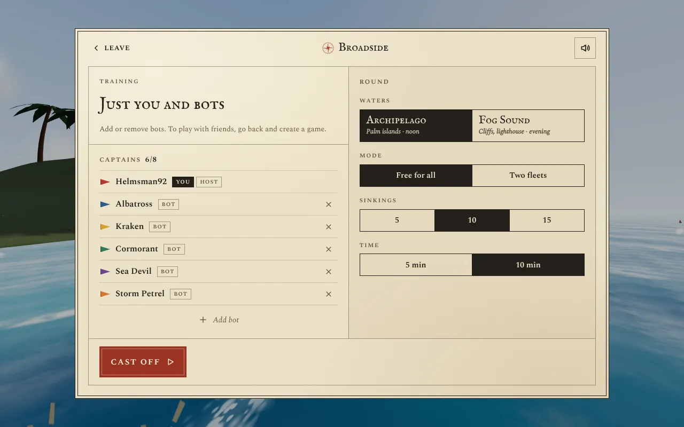684x427 pixels.
Task: Click Storm Petrel's orange pennant flag
Action: [105, 294]
